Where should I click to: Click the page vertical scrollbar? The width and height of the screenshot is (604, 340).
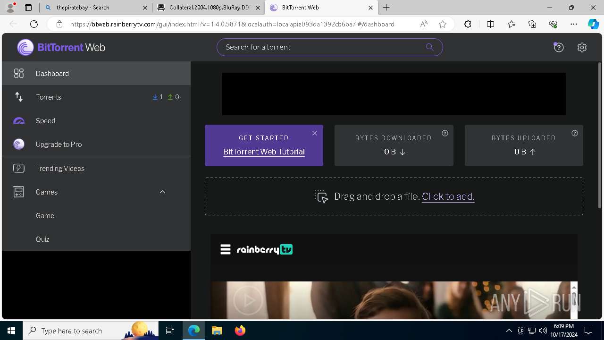[600, 135]
